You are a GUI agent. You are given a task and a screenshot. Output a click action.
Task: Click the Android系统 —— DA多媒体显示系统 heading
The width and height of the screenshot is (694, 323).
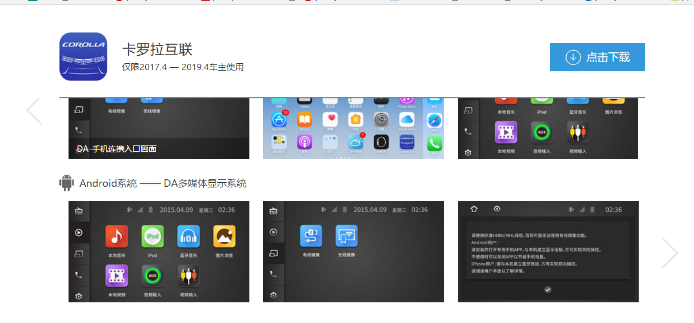pos(163,183)
